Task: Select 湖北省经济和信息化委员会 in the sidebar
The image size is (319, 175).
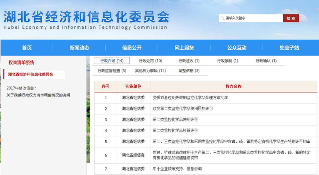Action: [30, 74]
